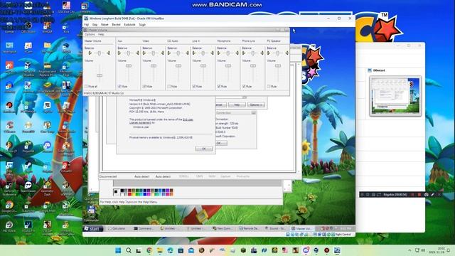The image size is (455, 256).
Task: Open VirtualBox Fájl menu
Action: 87,25
